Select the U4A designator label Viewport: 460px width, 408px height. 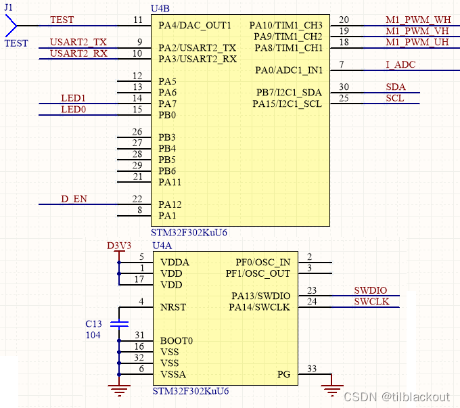click(162, 246)
